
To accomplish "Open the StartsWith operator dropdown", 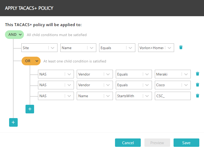I will (134, 96).
